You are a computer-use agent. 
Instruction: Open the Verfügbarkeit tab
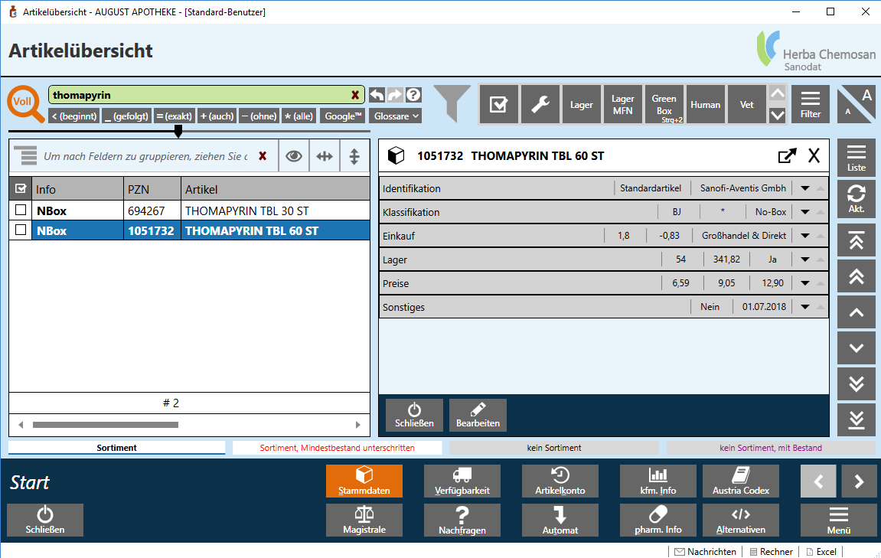462,481
